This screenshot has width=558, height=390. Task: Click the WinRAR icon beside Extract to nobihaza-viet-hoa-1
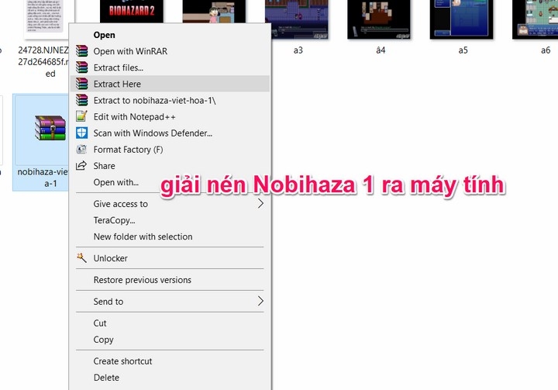pos(82,100)
